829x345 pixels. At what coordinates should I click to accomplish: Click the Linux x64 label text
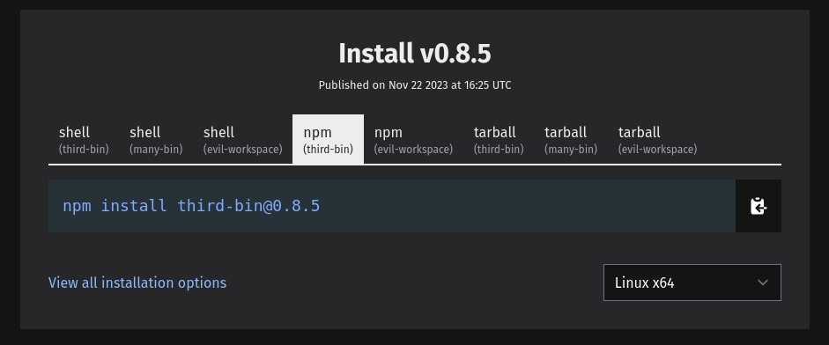click(644, 283)
